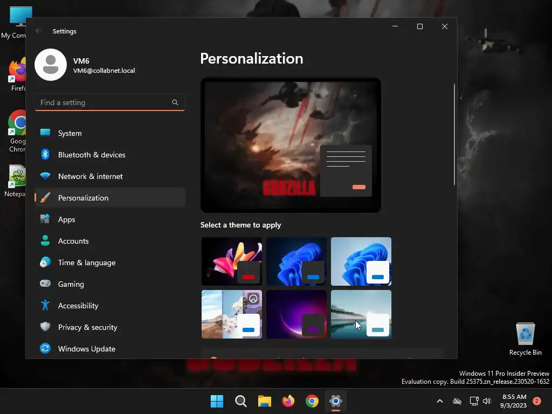Open the notification badge in taskbar
Image resolution: width=552 pixels, height=414 pixels.
click(x=537, y=401)
